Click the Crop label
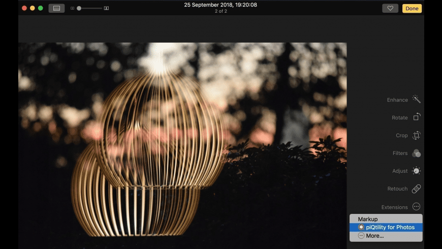The image size is (442, 249). point(402,135)
